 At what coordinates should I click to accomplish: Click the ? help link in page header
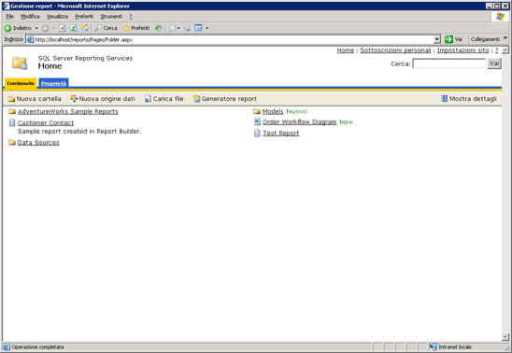click(x=497, y=50)
